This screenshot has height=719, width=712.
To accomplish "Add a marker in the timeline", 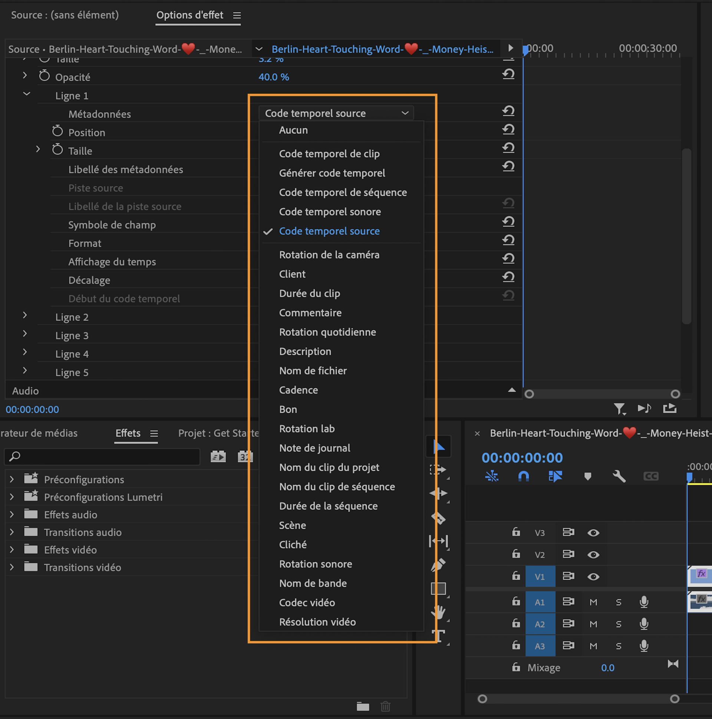I will [587, 476].
